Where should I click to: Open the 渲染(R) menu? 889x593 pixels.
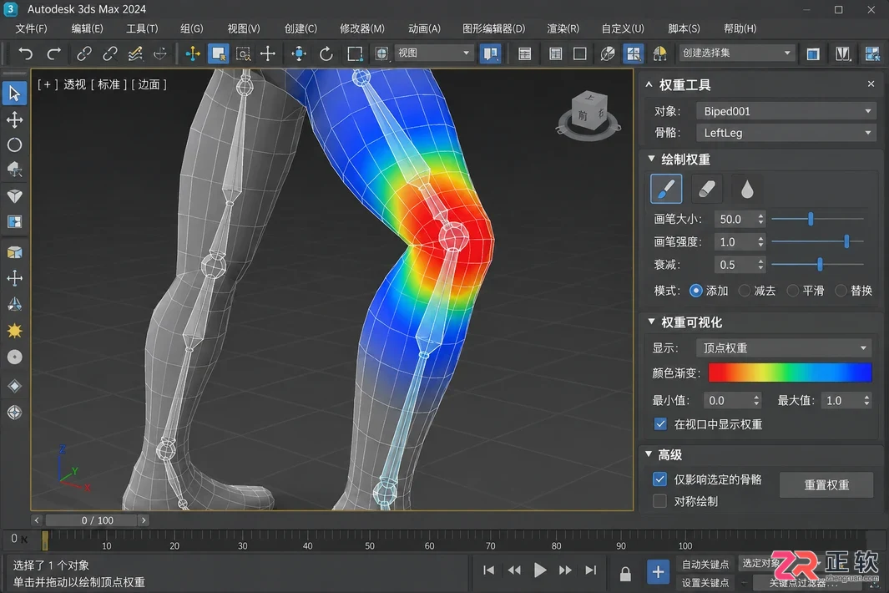pyautogui.click(x=563, y=28)
